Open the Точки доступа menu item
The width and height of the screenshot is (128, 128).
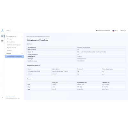(11, 42)
